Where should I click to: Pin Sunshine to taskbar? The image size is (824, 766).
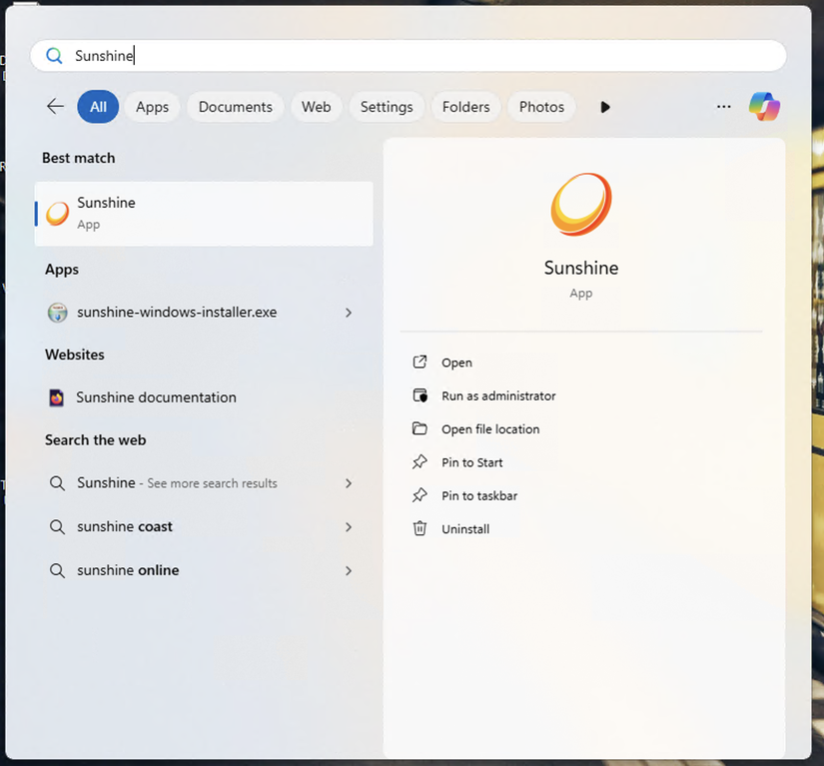coord(479,496)
